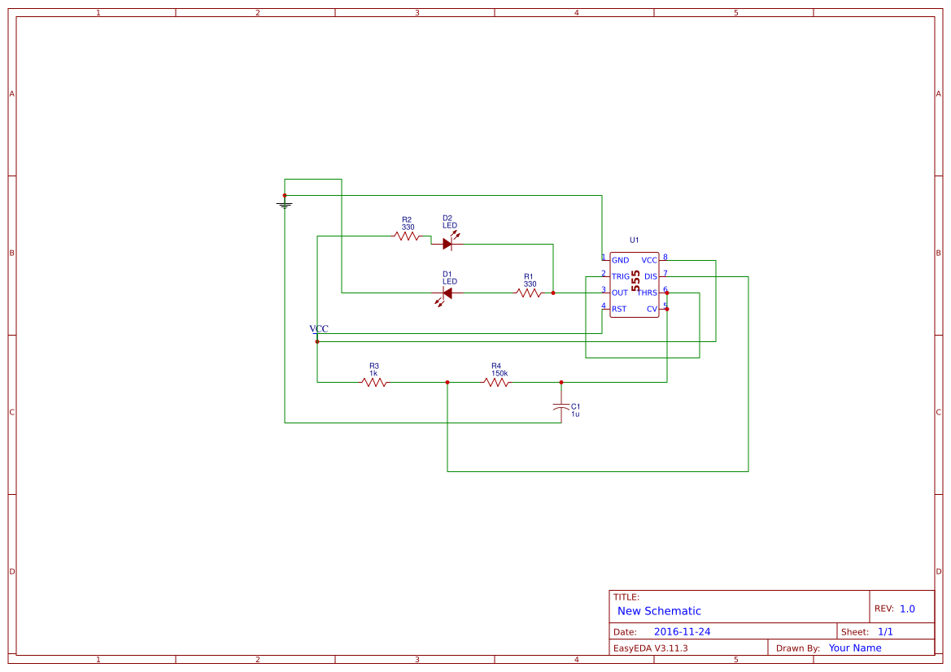This screenshot has height=672, width=951.
Task: Select the 555 timer chip U1
Action: pos(634,284)
